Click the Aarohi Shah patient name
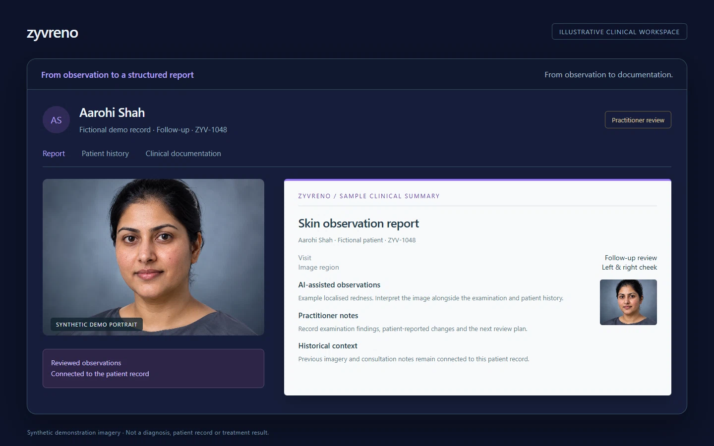Image resolution: width=714 pixels, height=446 pixels. pyautogui.click(x=112, y=112)
